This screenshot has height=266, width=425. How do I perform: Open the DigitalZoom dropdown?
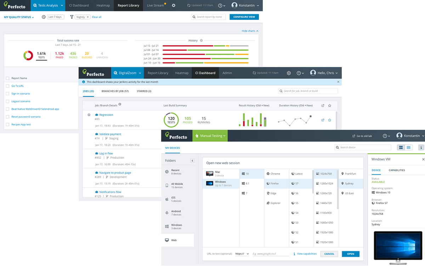127,73
